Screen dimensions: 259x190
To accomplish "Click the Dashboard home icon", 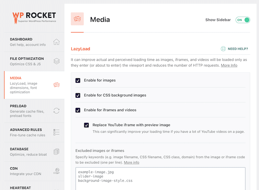I will click(x=56, y=42).
